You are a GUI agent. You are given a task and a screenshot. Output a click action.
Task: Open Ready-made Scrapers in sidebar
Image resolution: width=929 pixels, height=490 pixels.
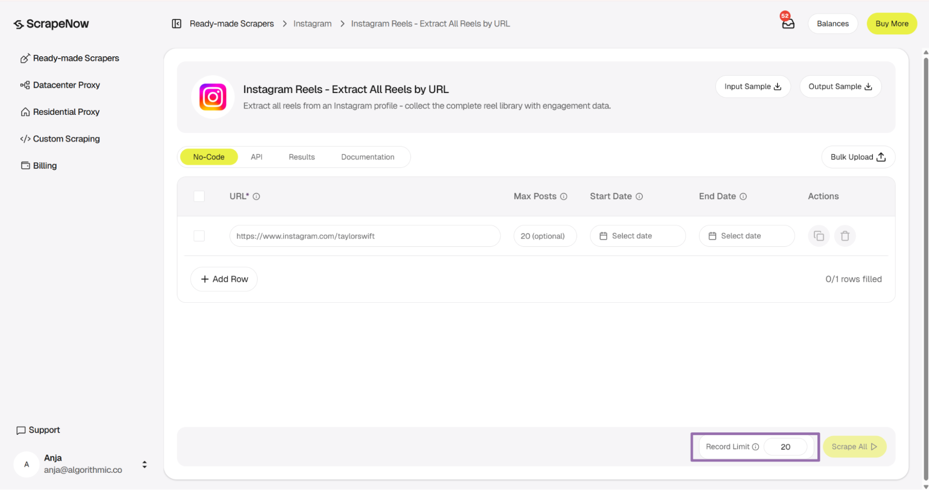70,58
